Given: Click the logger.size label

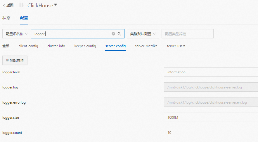Looking at the screenshot, I should pyautogui.click(x=11, y=118).
